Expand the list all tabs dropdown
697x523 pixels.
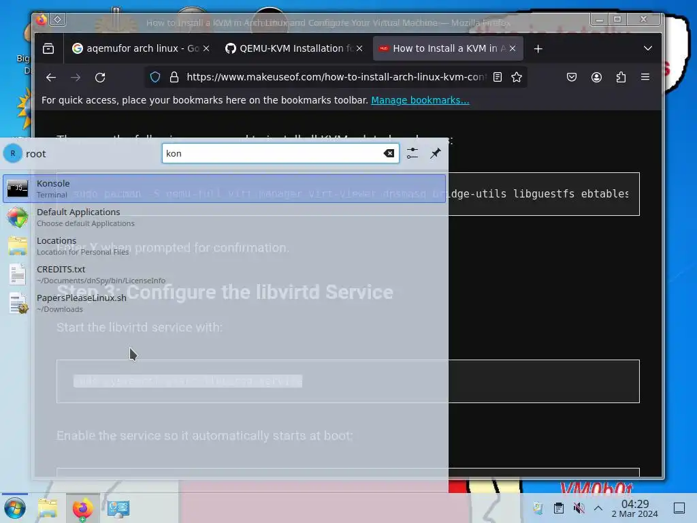(x=648, y=48)
